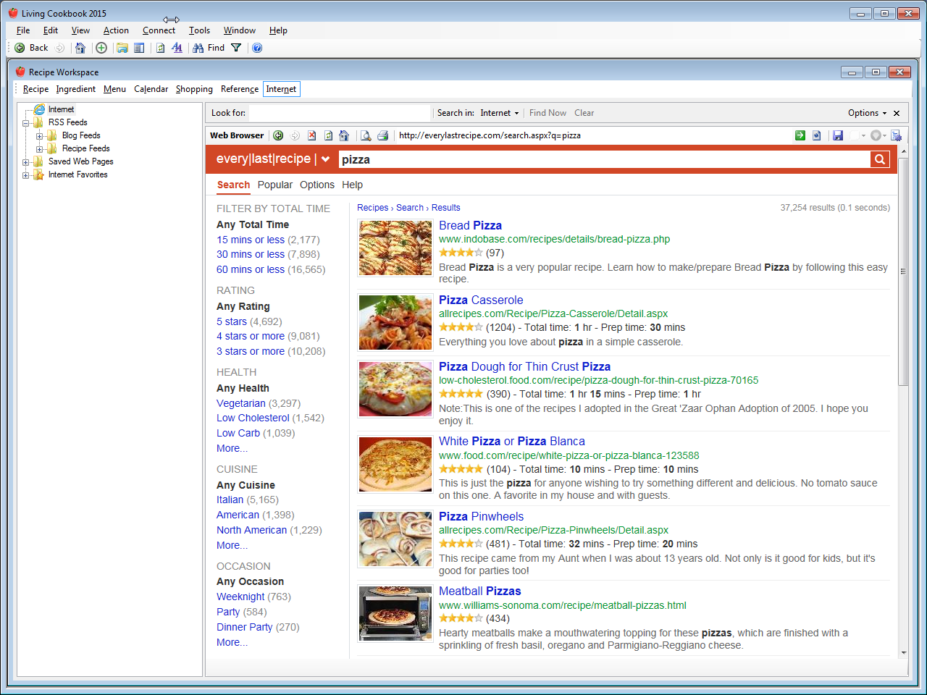Click the Meatball Pizzas thumbnail image
The image size is (927, 695).
pyautogui.click(x=395, y=614)
